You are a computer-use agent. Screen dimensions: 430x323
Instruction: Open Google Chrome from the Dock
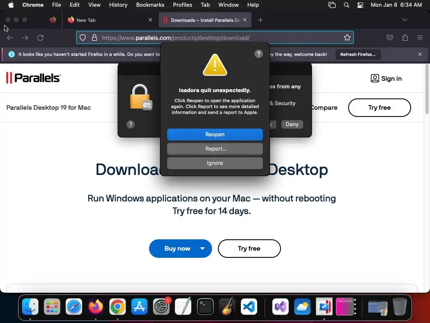click(118, 307)
